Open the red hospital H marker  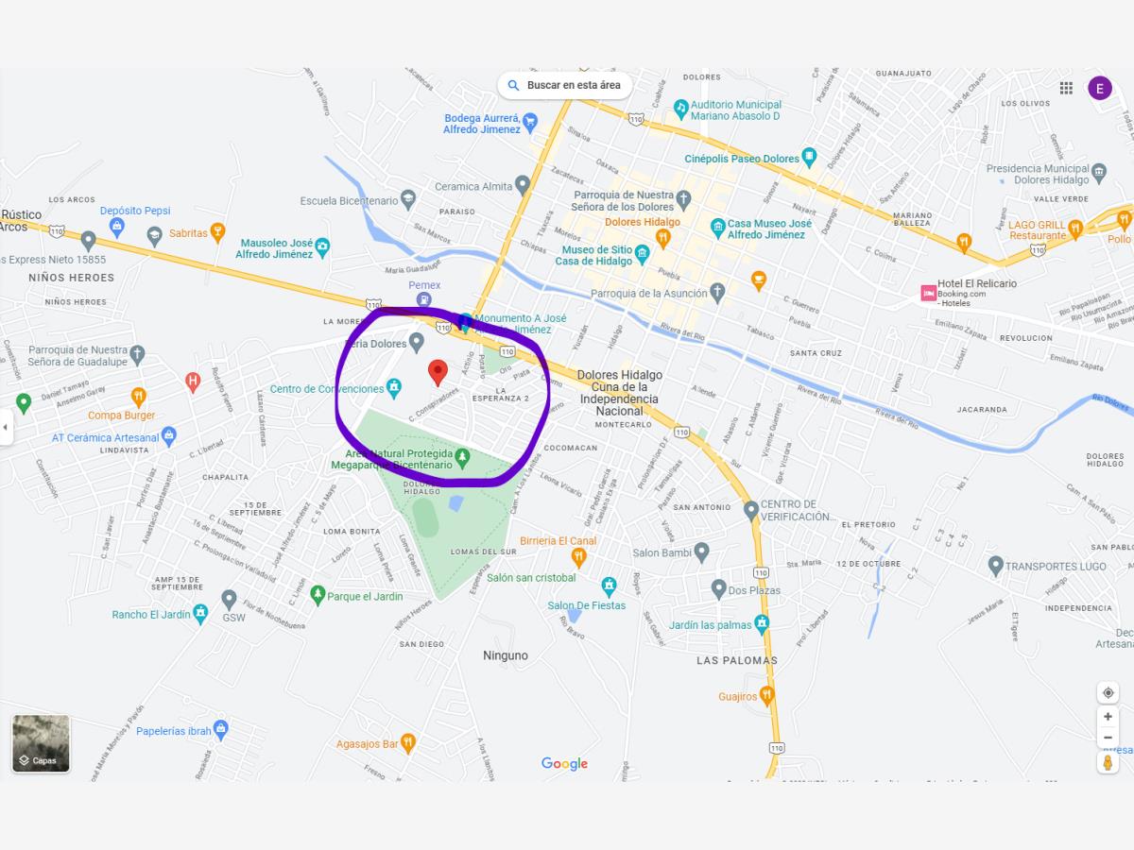tap(193, 382)
